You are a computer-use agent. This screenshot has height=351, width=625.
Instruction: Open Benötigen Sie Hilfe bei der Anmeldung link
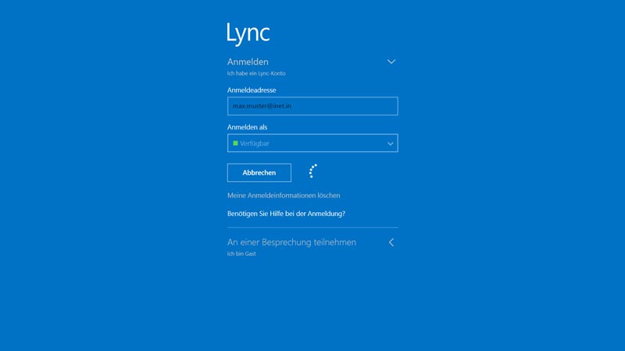coord(286,214)
